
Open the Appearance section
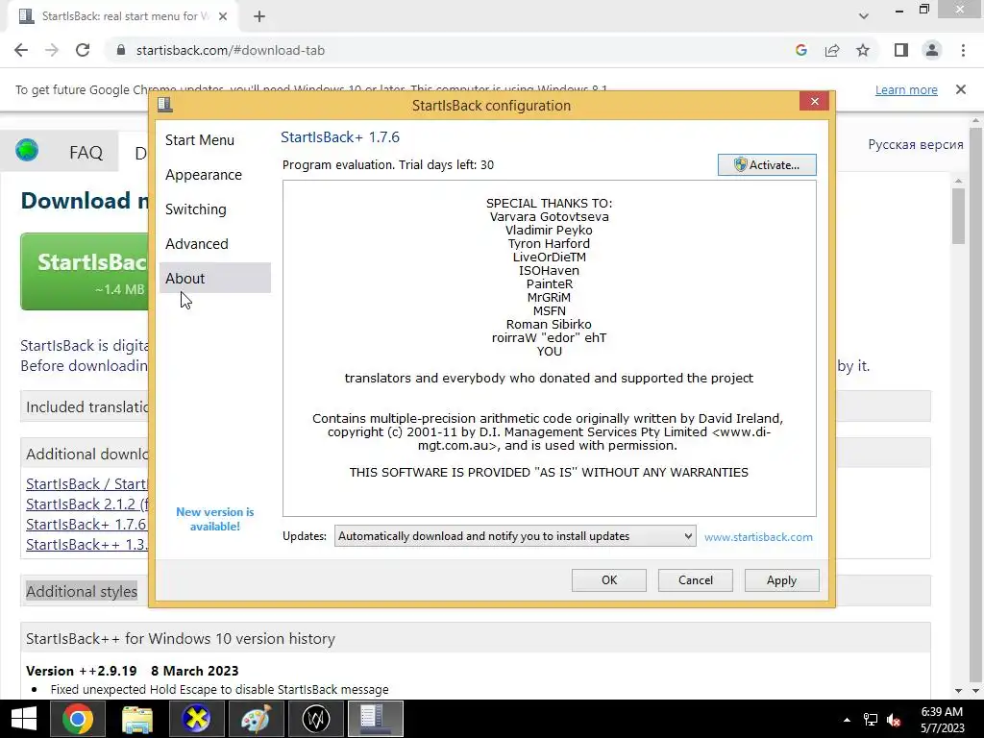[204, 175]
